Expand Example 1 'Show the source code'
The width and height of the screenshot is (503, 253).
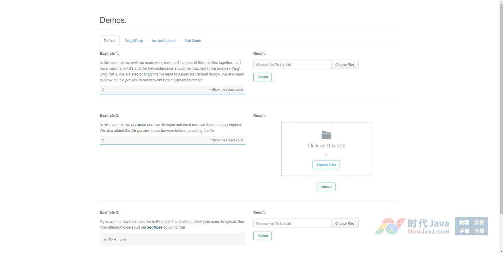tap(226, 90)
